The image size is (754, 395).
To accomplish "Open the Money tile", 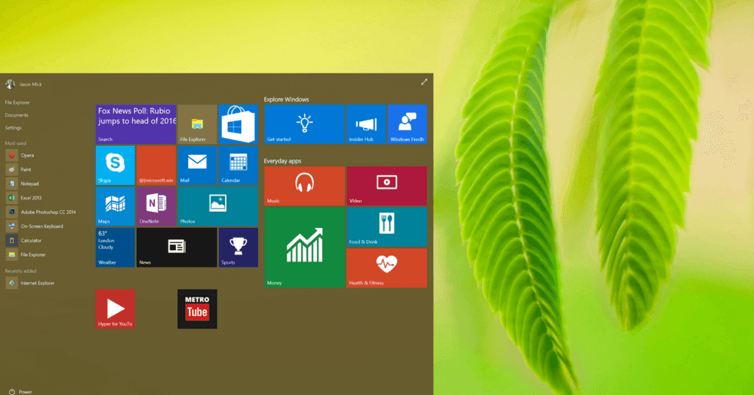I will [304, 248].
